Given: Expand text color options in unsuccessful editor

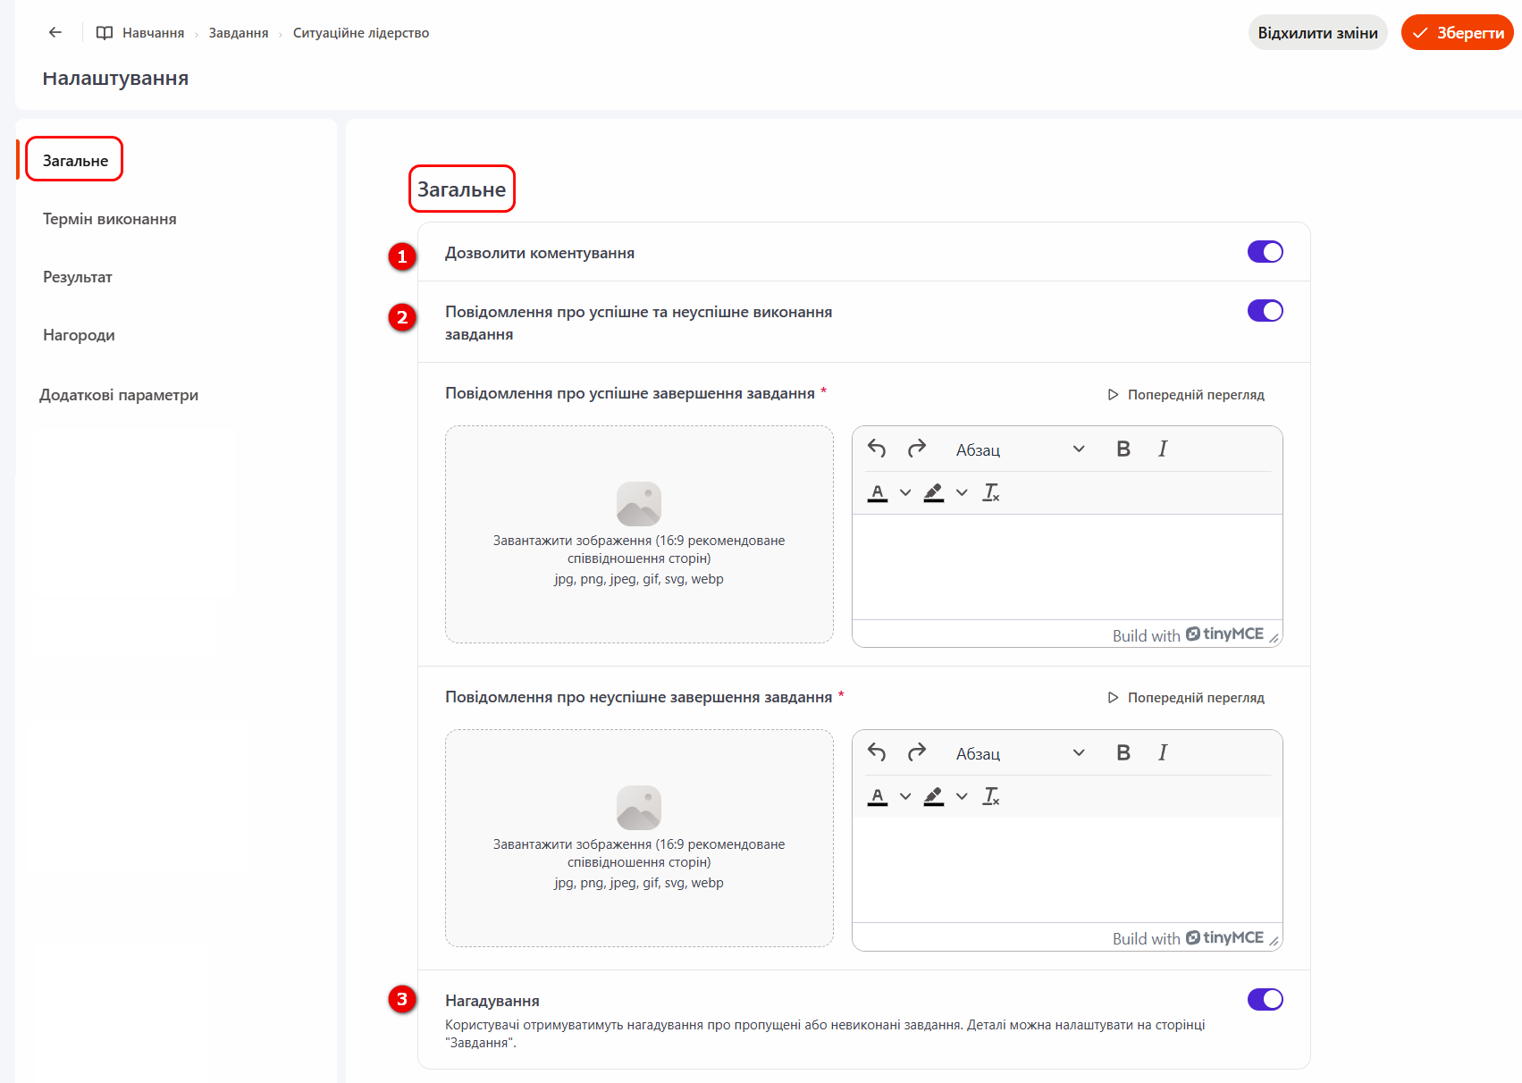Looking at the screenshot, I should (905, 796).
